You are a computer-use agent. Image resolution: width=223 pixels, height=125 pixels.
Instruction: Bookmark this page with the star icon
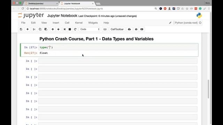[x=187, y=9]
